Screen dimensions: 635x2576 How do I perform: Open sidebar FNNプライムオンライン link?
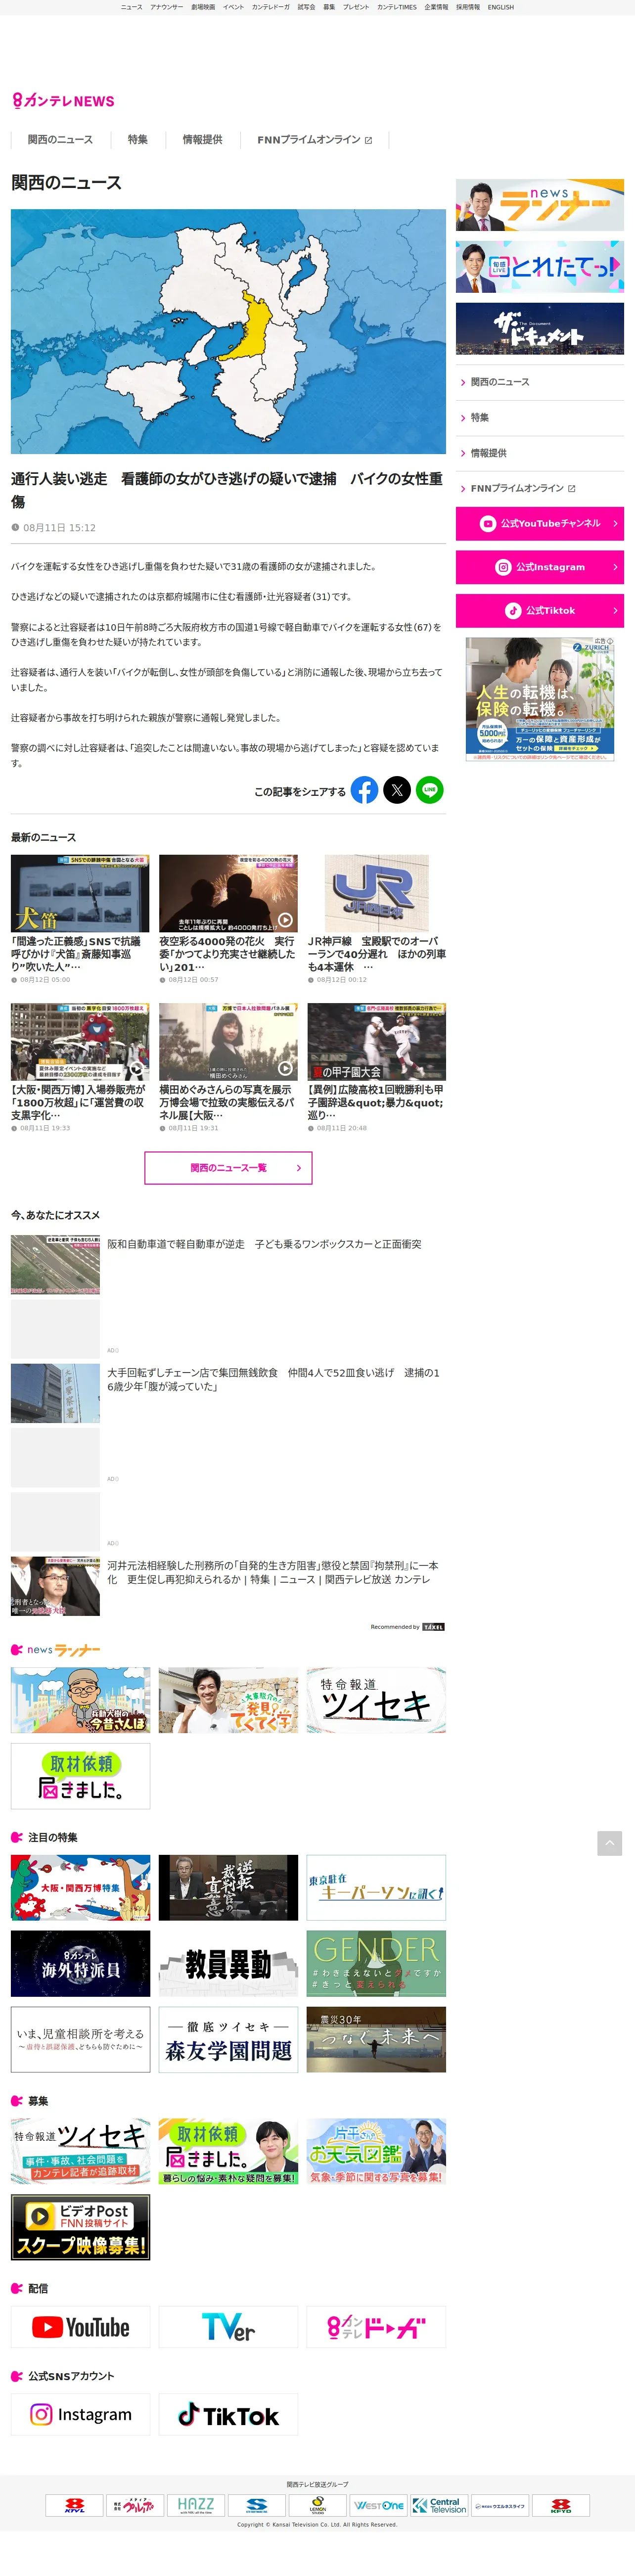540,489
